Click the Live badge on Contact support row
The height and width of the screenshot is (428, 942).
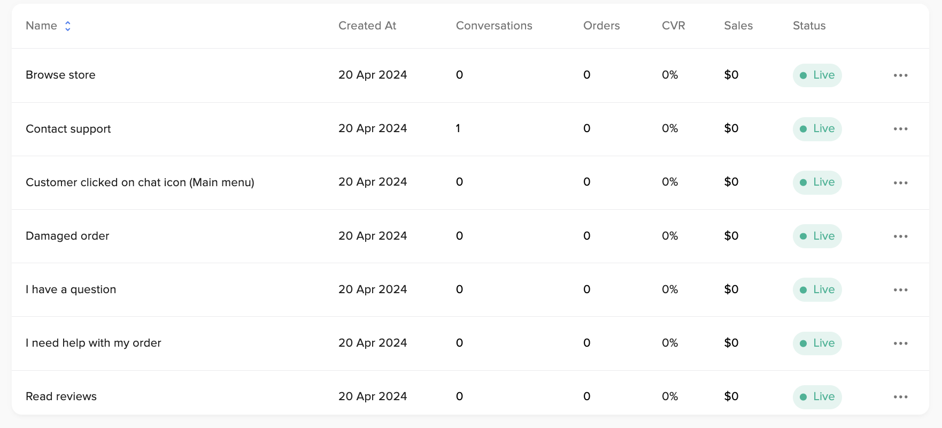817,129
